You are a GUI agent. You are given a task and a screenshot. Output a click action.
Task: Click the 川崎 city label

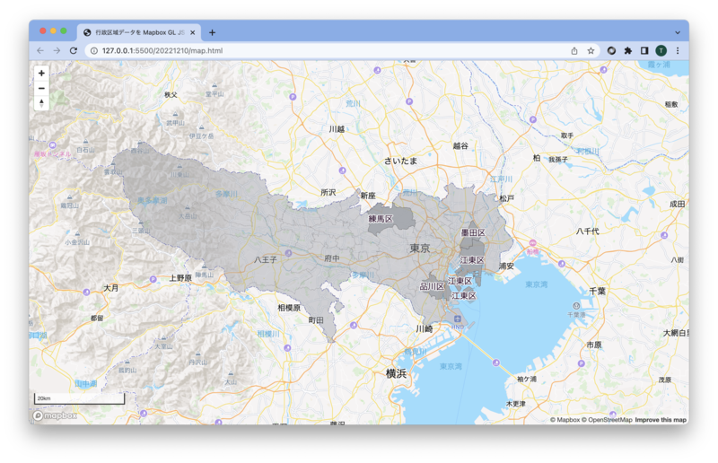tap(424, 328)
